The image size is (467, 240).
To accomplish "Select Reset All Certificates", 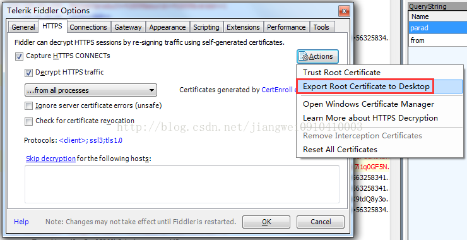I will (379, 149).
